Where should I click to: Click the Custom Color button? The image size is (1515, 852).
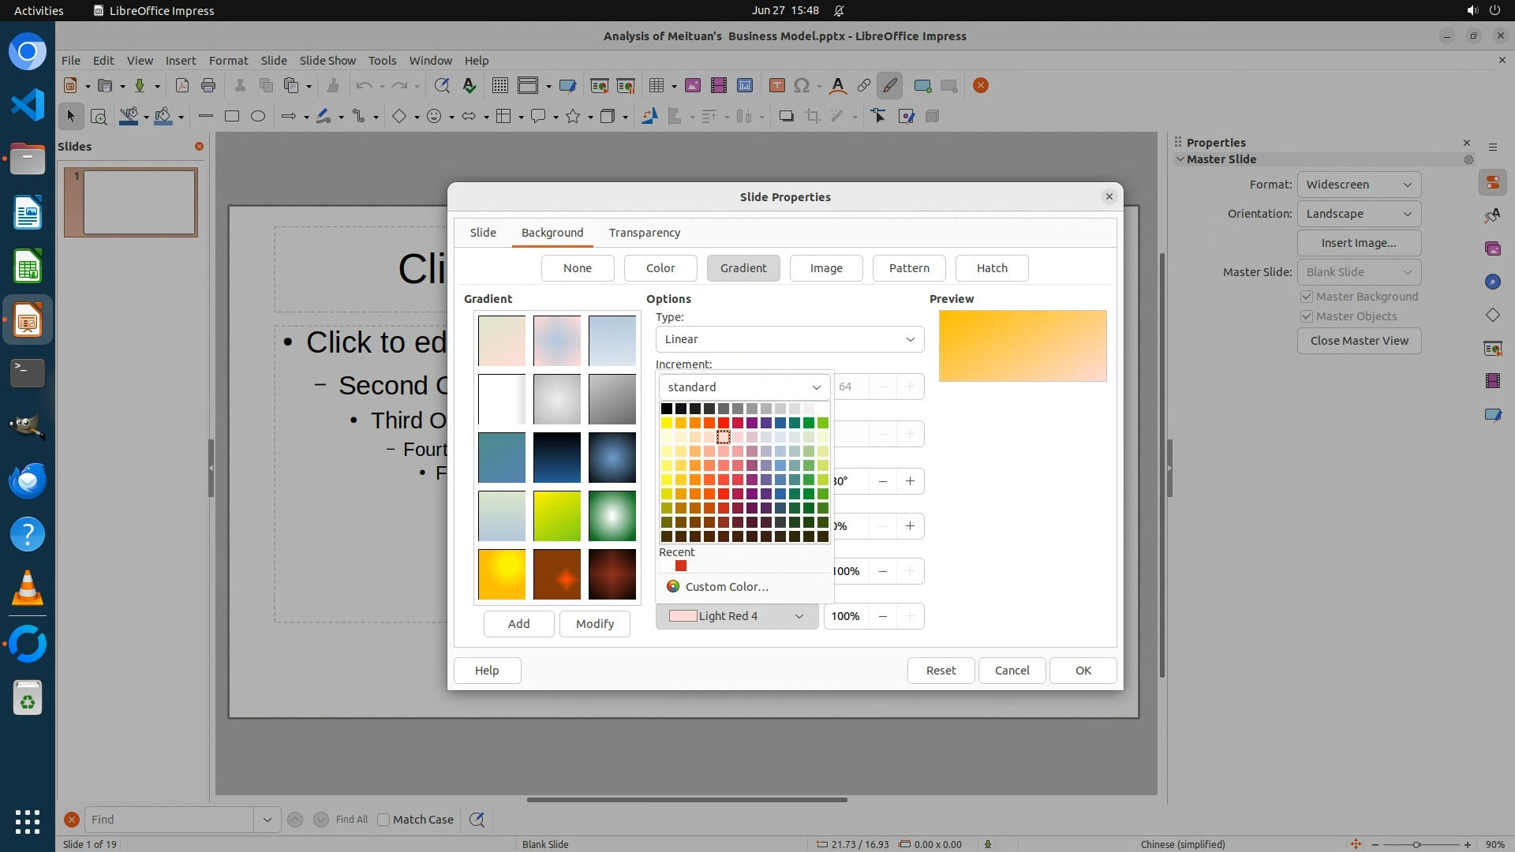click(726, 587)
